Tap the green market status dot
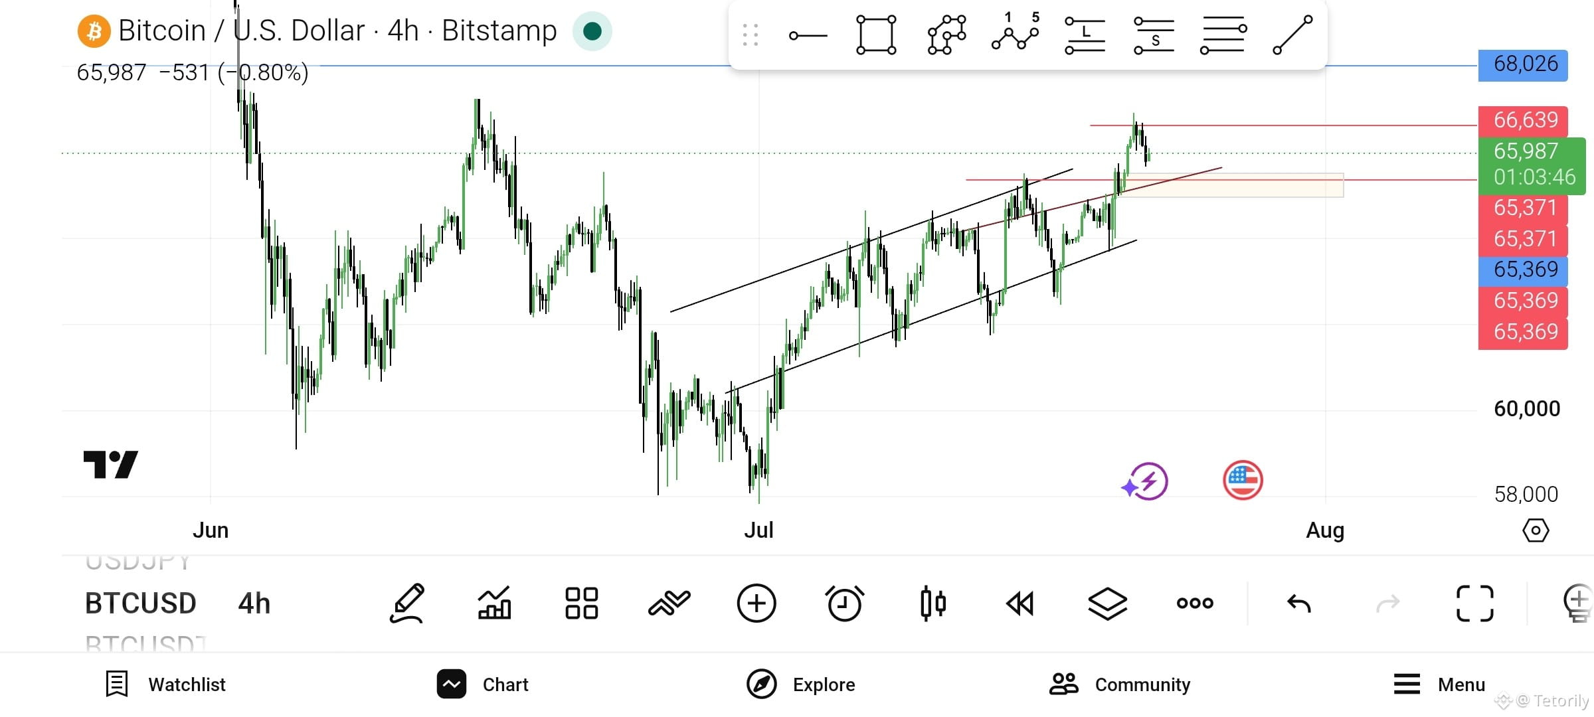The width and height of the screenshot is (1594, 717). pos(592,31)
